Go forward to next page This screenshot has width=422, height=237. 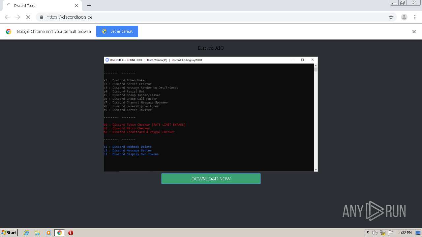point(18,17)
